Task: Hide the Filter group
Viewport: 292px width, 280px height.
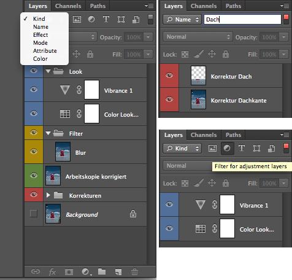Action: (x=34, y=133)
